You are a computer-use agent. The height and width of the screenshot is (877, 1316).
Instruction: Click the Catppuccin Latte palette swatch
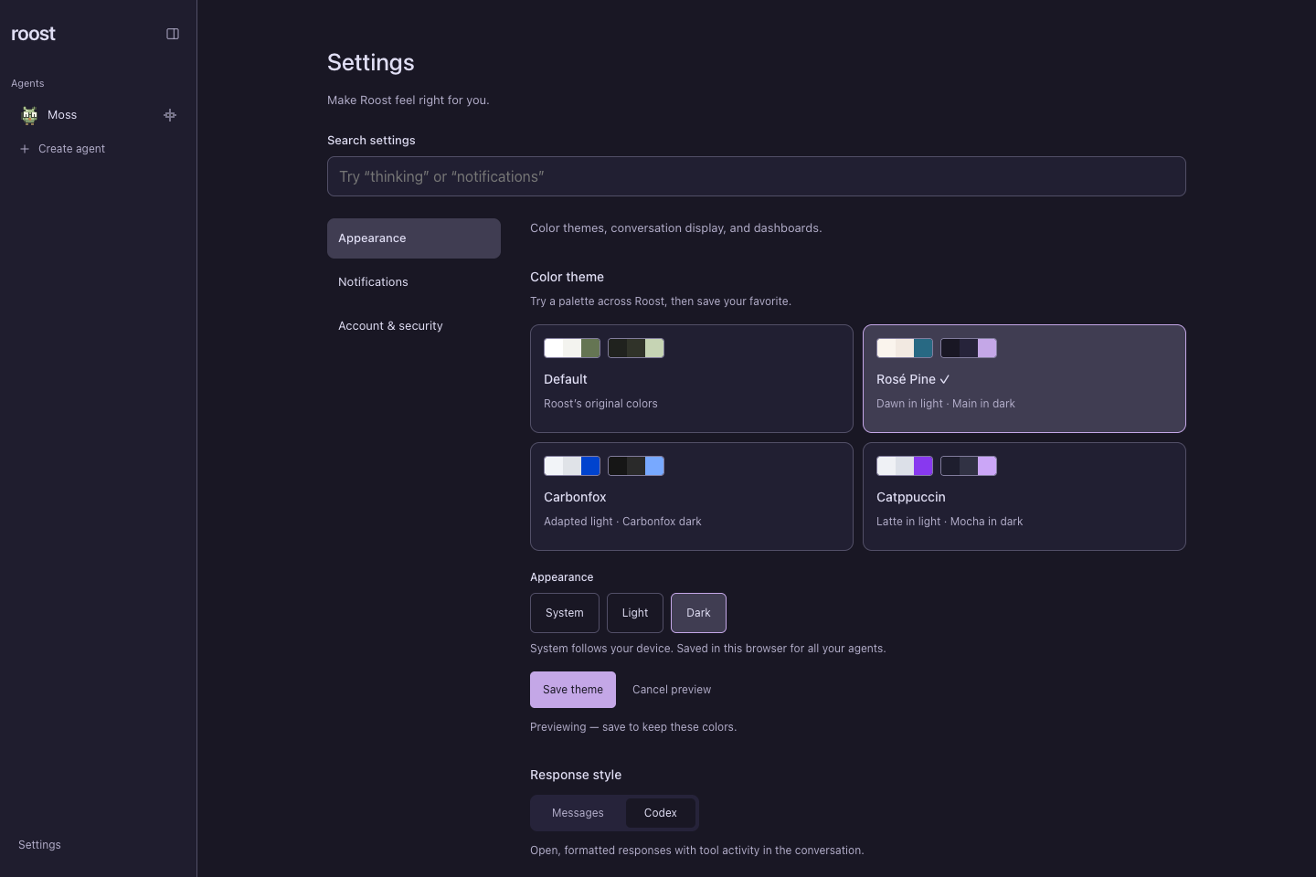(x=905, y=466)
